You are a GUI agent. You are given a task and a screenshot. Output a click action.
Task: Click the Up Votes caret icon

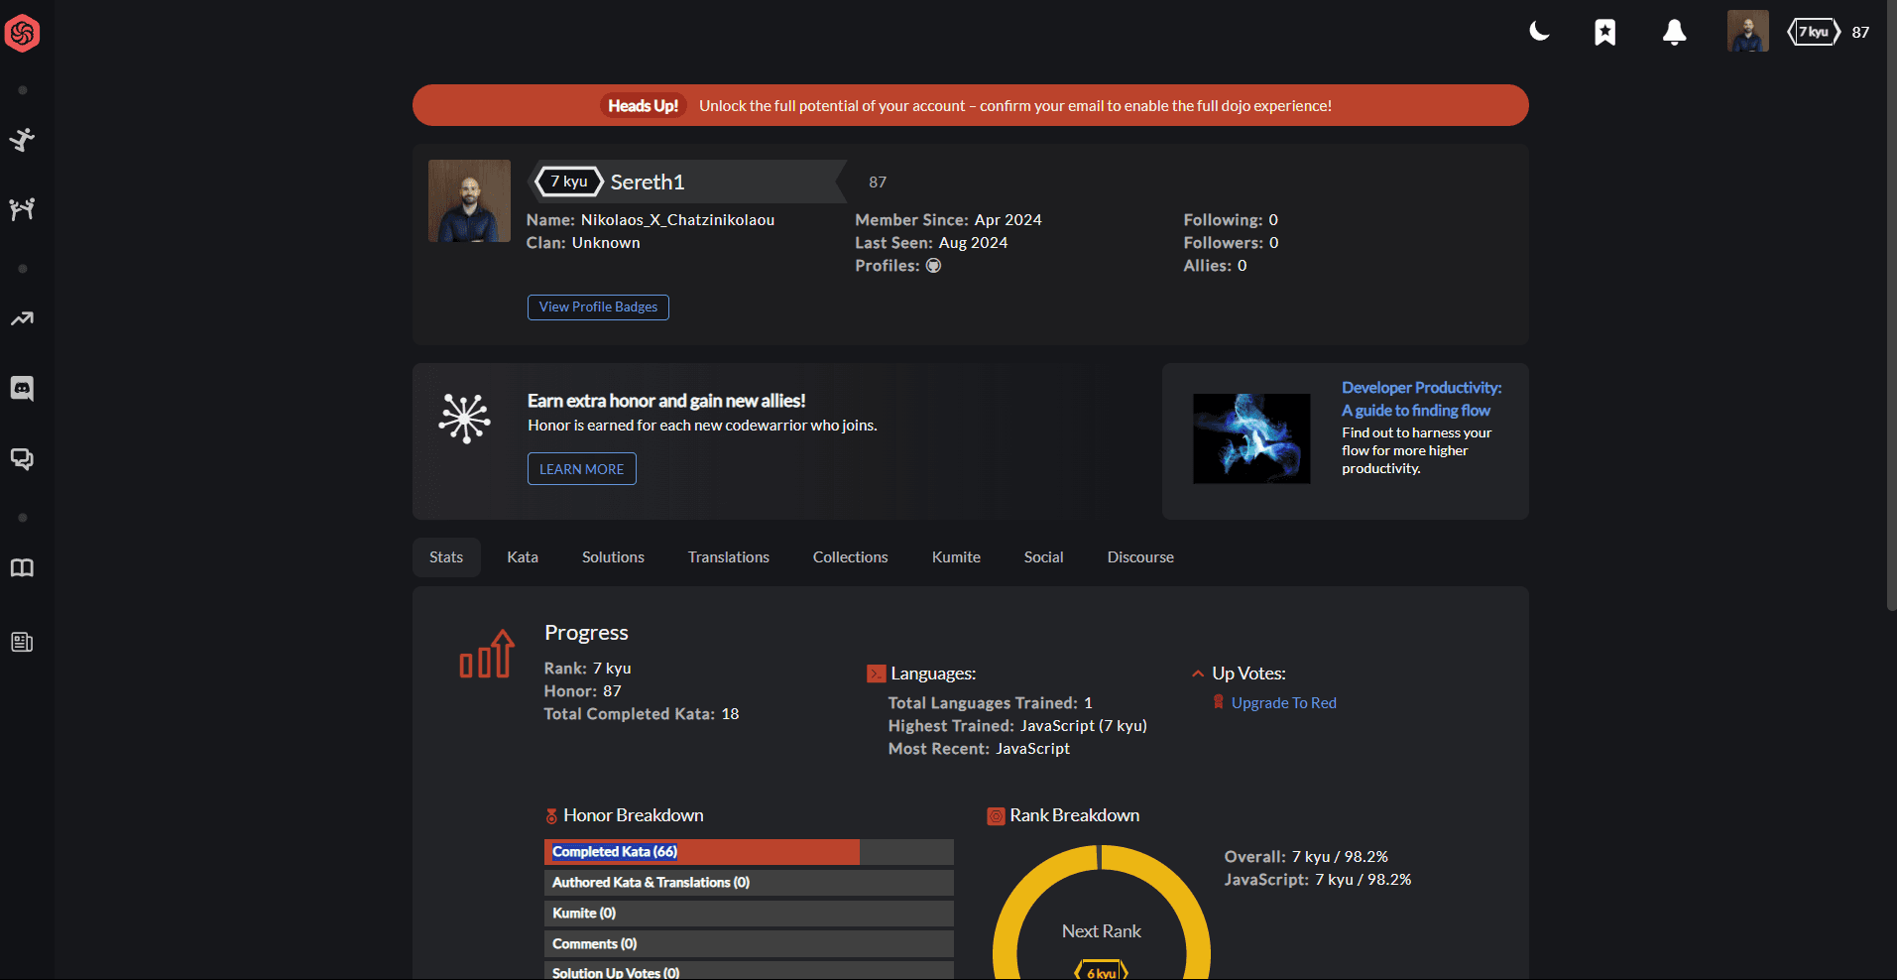(1198, 674)
